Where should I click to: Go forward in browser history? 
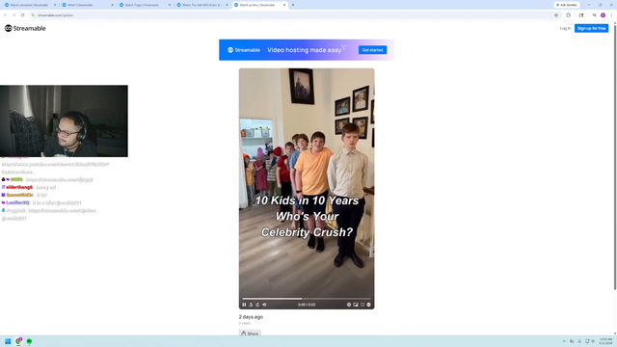(13, 15)
